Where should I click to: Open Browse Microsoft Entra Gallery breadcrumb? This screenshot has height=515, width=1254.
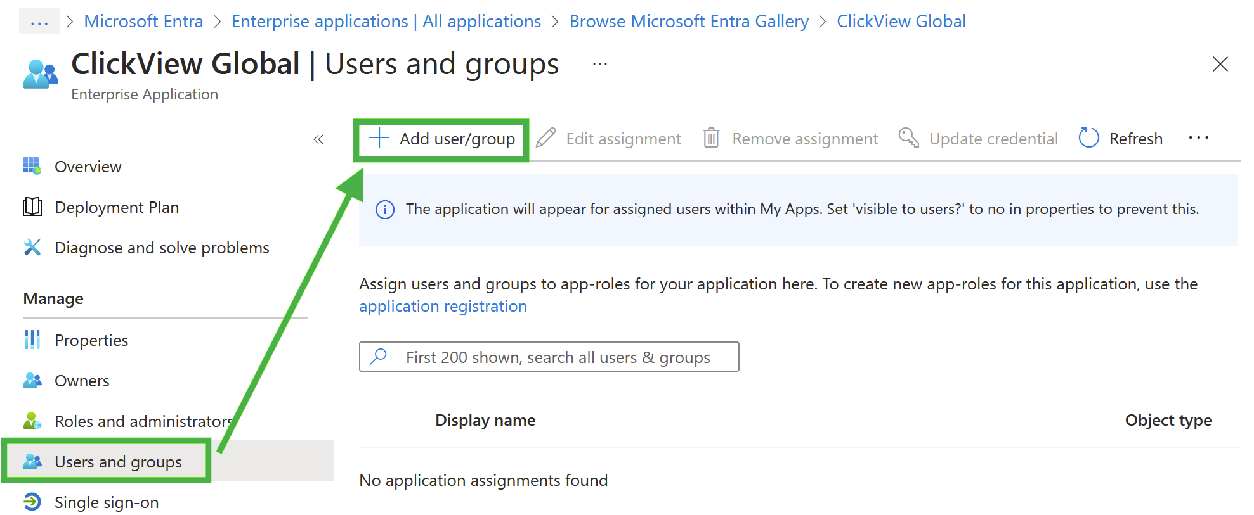click(x=689, y=22)
